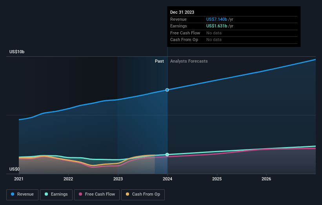Toggle the Earnings series in the legend

tap(56, 194)
